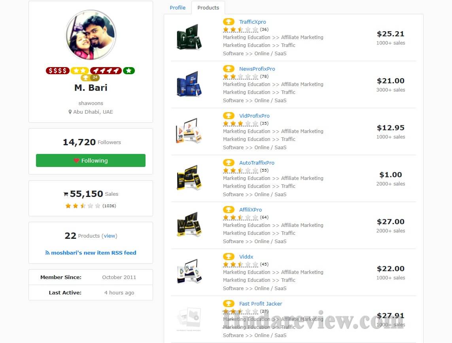
Task: Click M. Bari's profile photo
Action: 91,35
